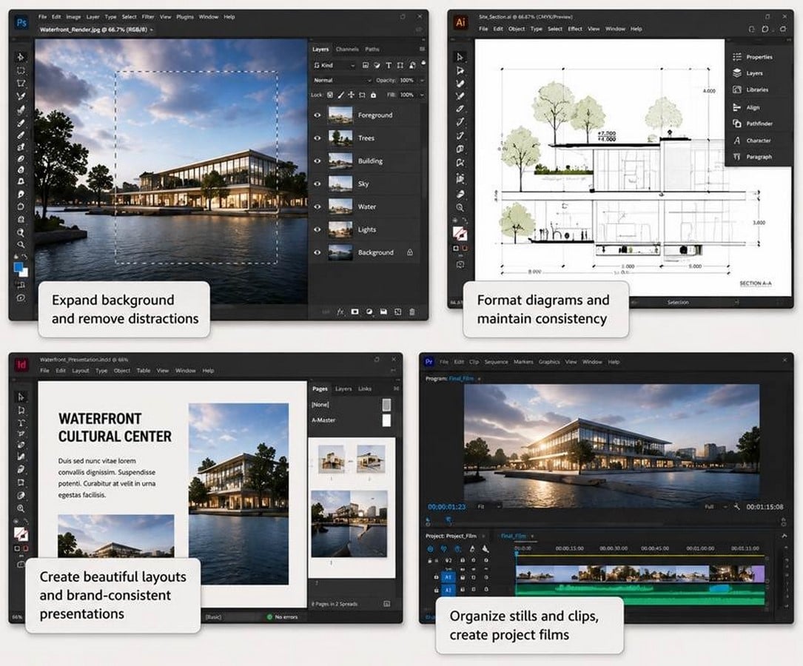The height and width of the screenshot is (666, 803).
Task: Click the purple clip at timeline end
Action: (759, 573)
